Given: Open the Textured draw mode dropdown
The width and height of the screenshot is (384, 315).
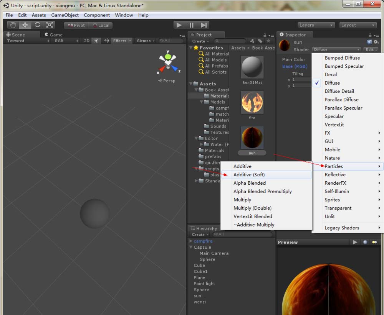Looking at the screenshot, I should [28, 41].
